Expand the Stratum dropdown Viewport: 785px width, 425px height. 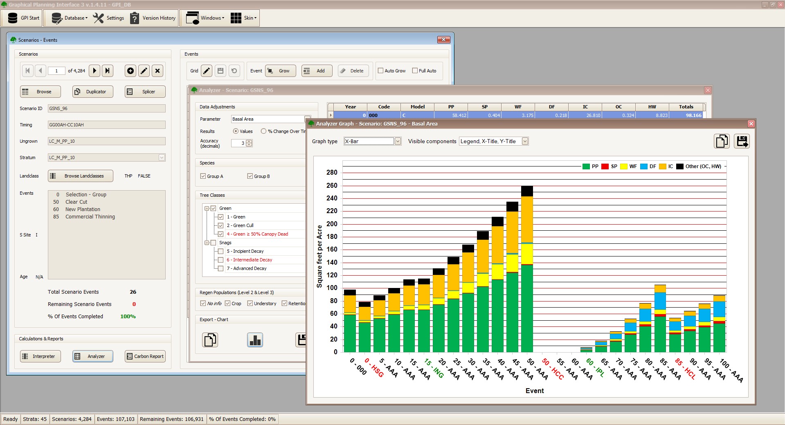162,157
